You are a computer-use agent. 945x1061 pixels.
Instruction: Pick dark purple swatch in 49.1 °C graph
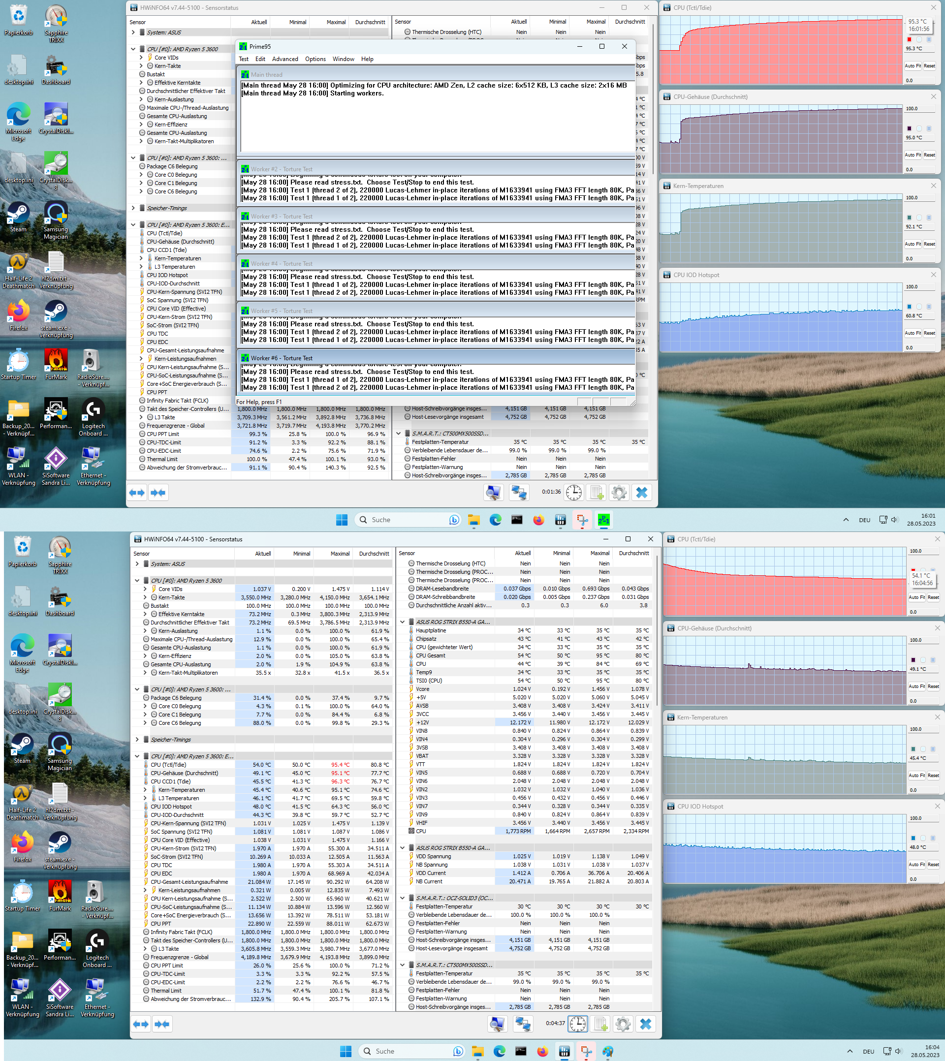913,660
